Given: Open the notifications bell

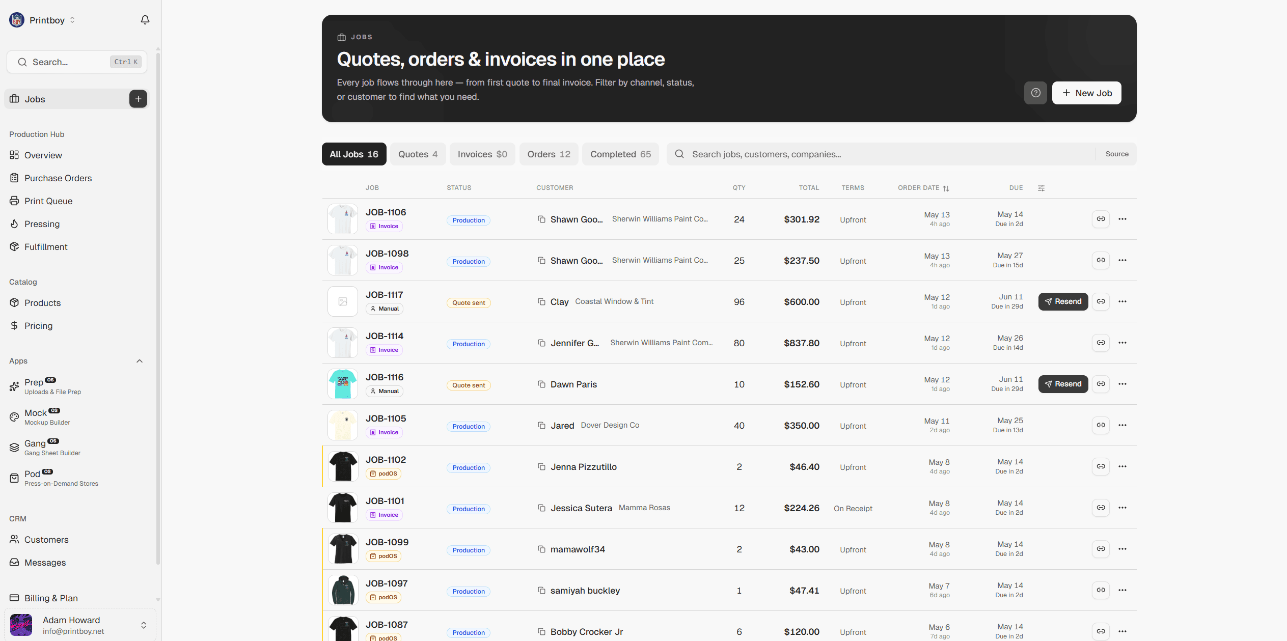Looking at the screenshot, I should coord(145,20).
